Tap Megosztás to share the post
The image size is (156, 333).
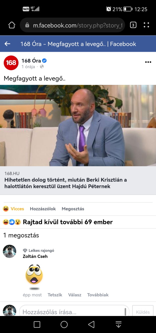pos(73,209)
